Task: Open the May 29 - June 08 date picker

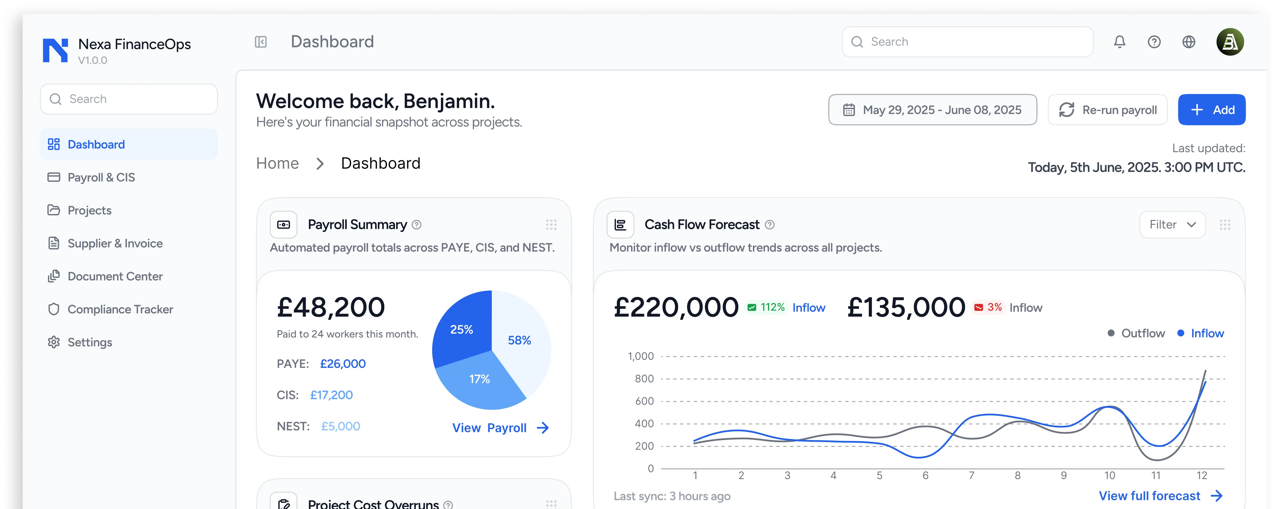Action: pyautogui.click(x=933, y=109)
